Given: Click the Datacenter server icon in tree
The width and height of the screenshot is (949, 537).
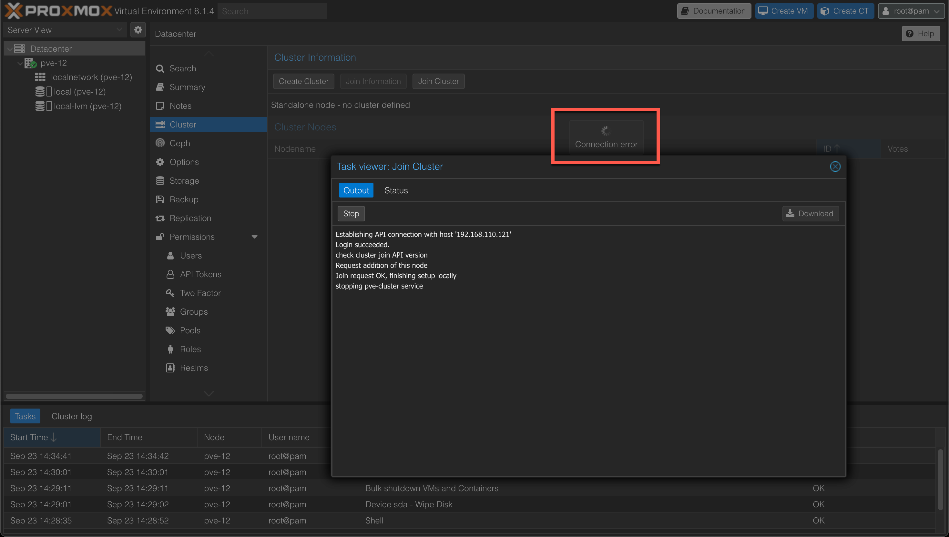Looking at the screenshot, I should pyautogui.click(x=19, y=49).
